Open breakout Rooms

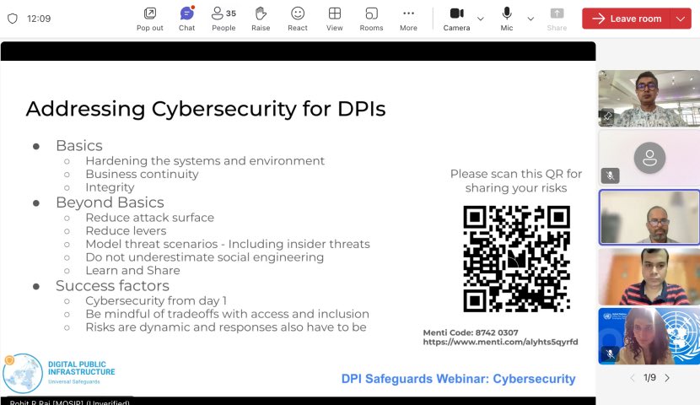click(371, 19)
